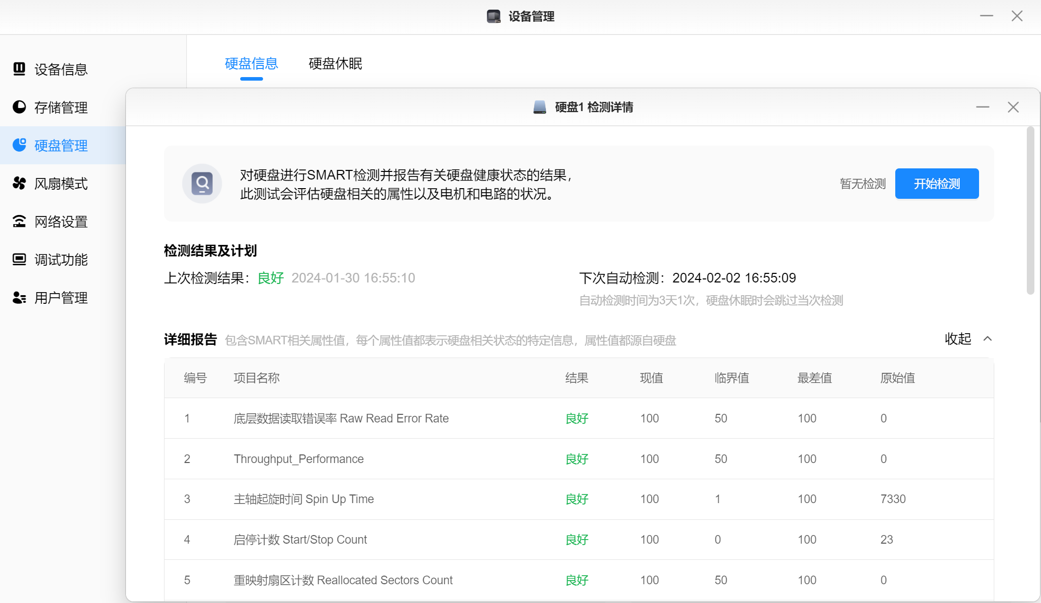
Task: Click the detail dialog vertical scrollbar
Action: [1030, 210]
